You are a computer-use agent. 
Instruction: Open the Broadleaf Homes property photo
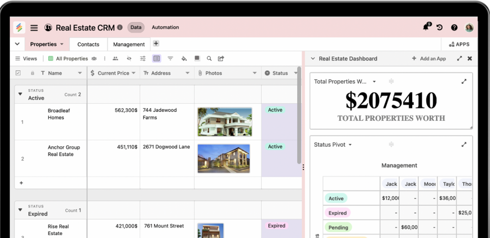(x=224, y=122)
